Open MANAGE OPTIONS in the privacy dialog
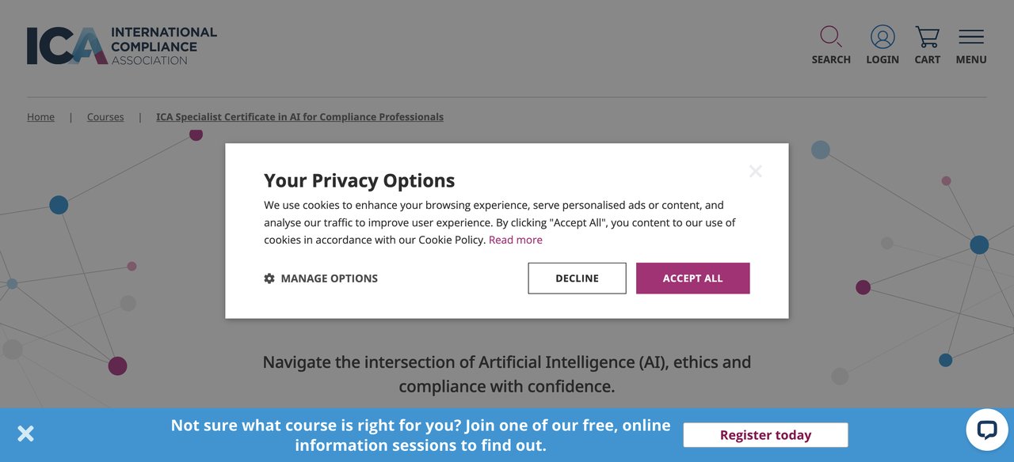Viewport: 1014px width, 462px height. pos(330,278)
